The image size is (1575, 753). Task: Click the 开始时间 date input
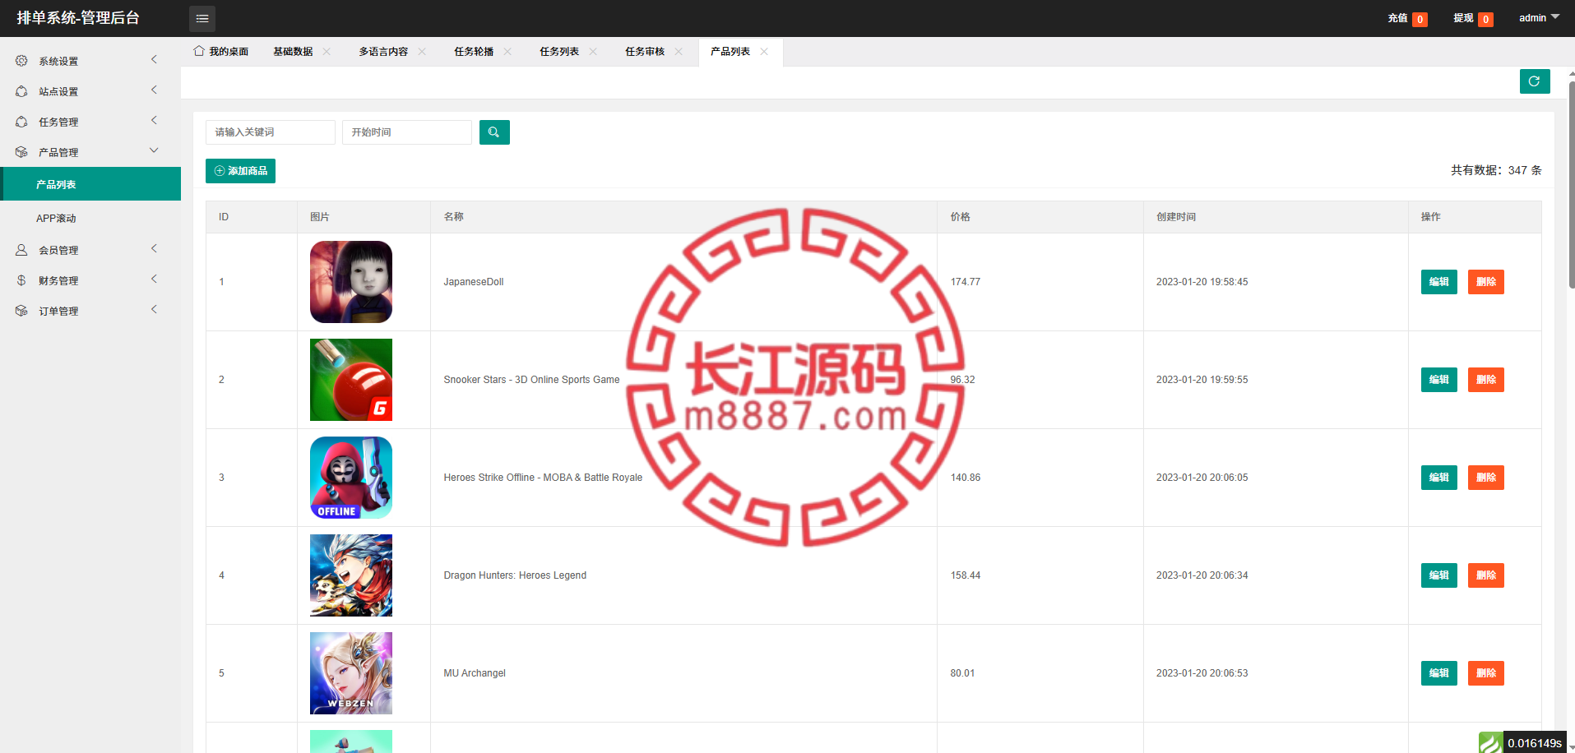pyautogui.click(x=407, y=132)
